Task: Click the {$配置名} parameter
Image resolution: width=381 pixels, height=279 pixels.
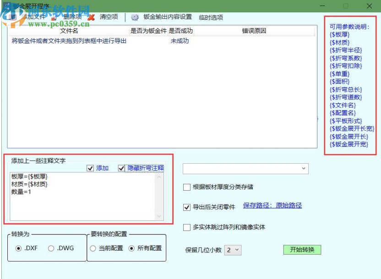Action: 343,113
